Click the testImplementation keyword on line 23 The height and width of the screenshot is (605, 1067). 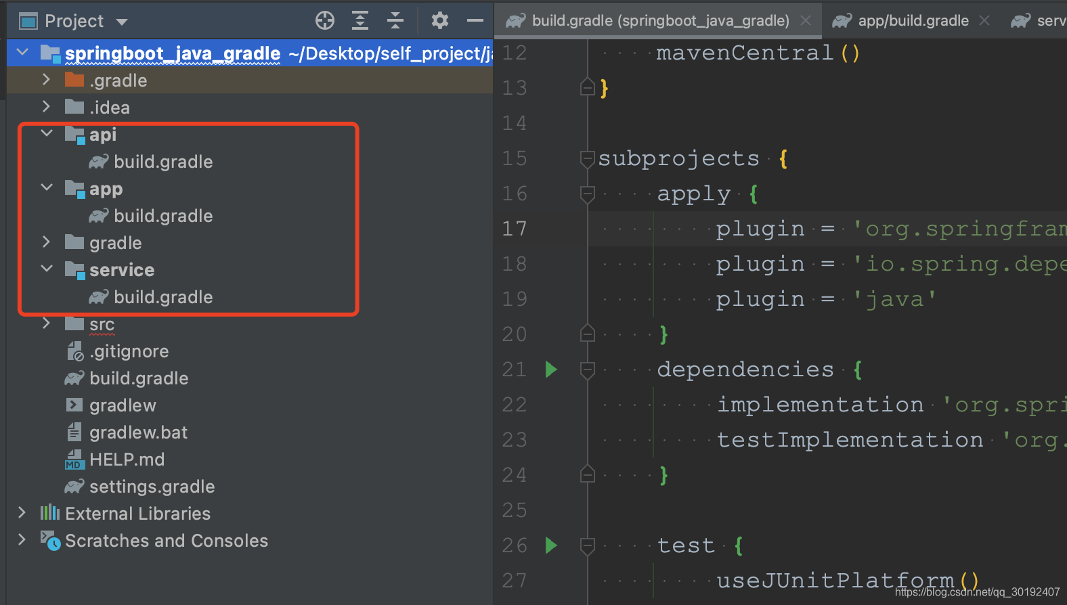coord(850,440)
